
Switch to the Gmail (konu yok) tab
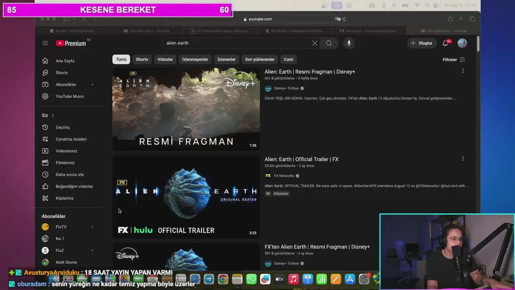tap(369, 31)
